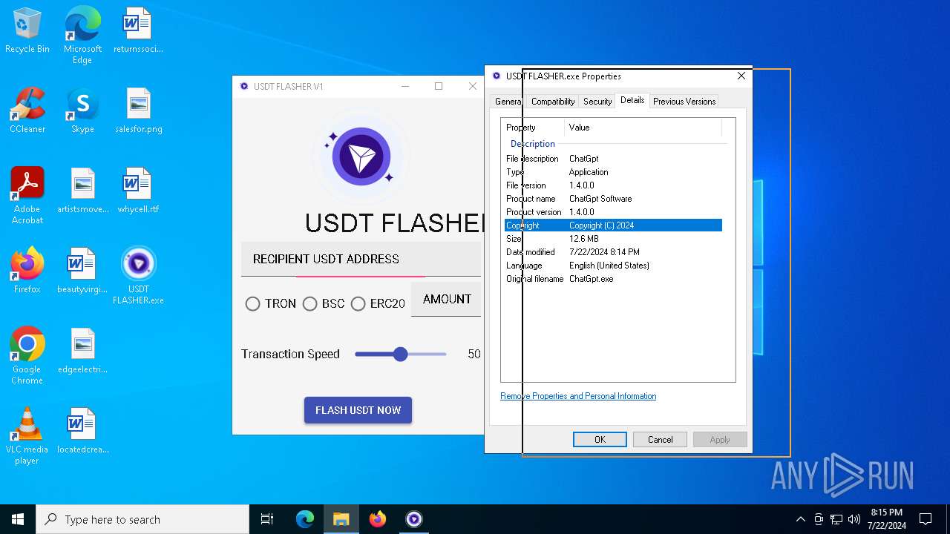950x534 pixels.
Task: Open Firefox from the taskbar
Action: [x=378, y=519]
